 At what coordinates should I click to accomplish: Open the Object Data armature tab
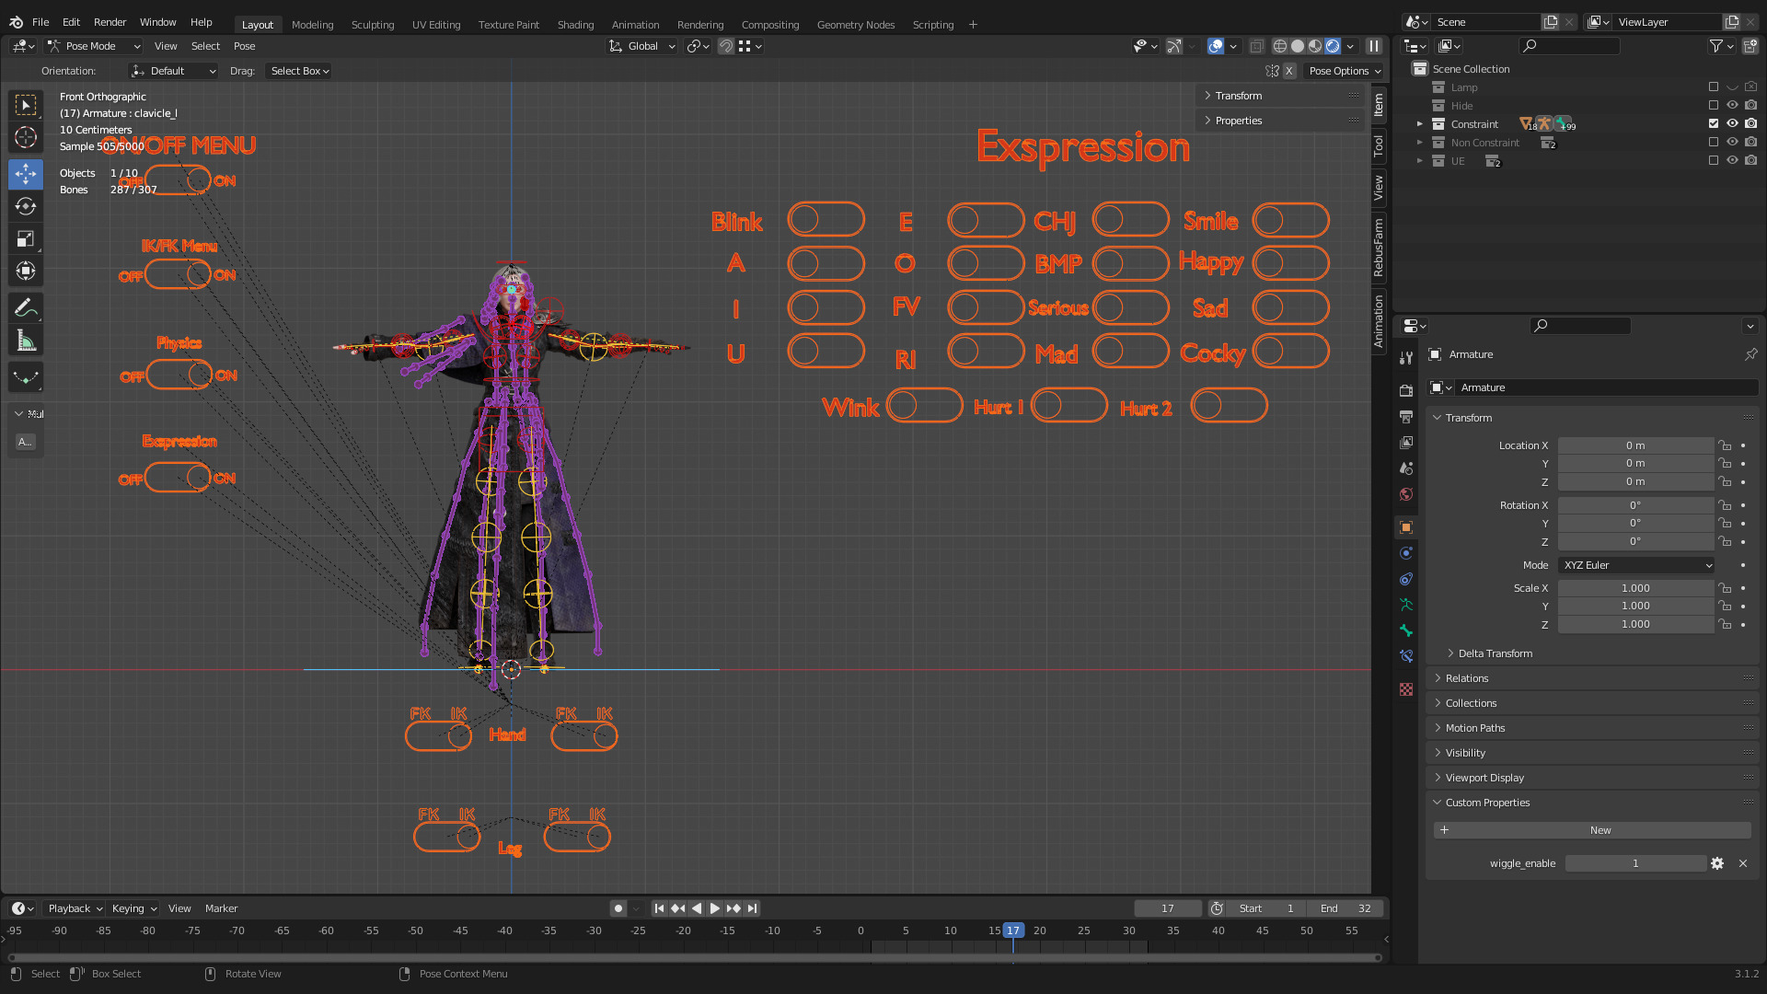coord(1406,605)
